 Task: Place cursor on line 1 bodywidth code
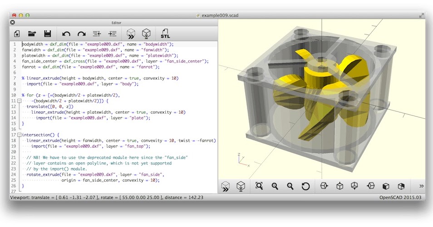click(98, 44)
